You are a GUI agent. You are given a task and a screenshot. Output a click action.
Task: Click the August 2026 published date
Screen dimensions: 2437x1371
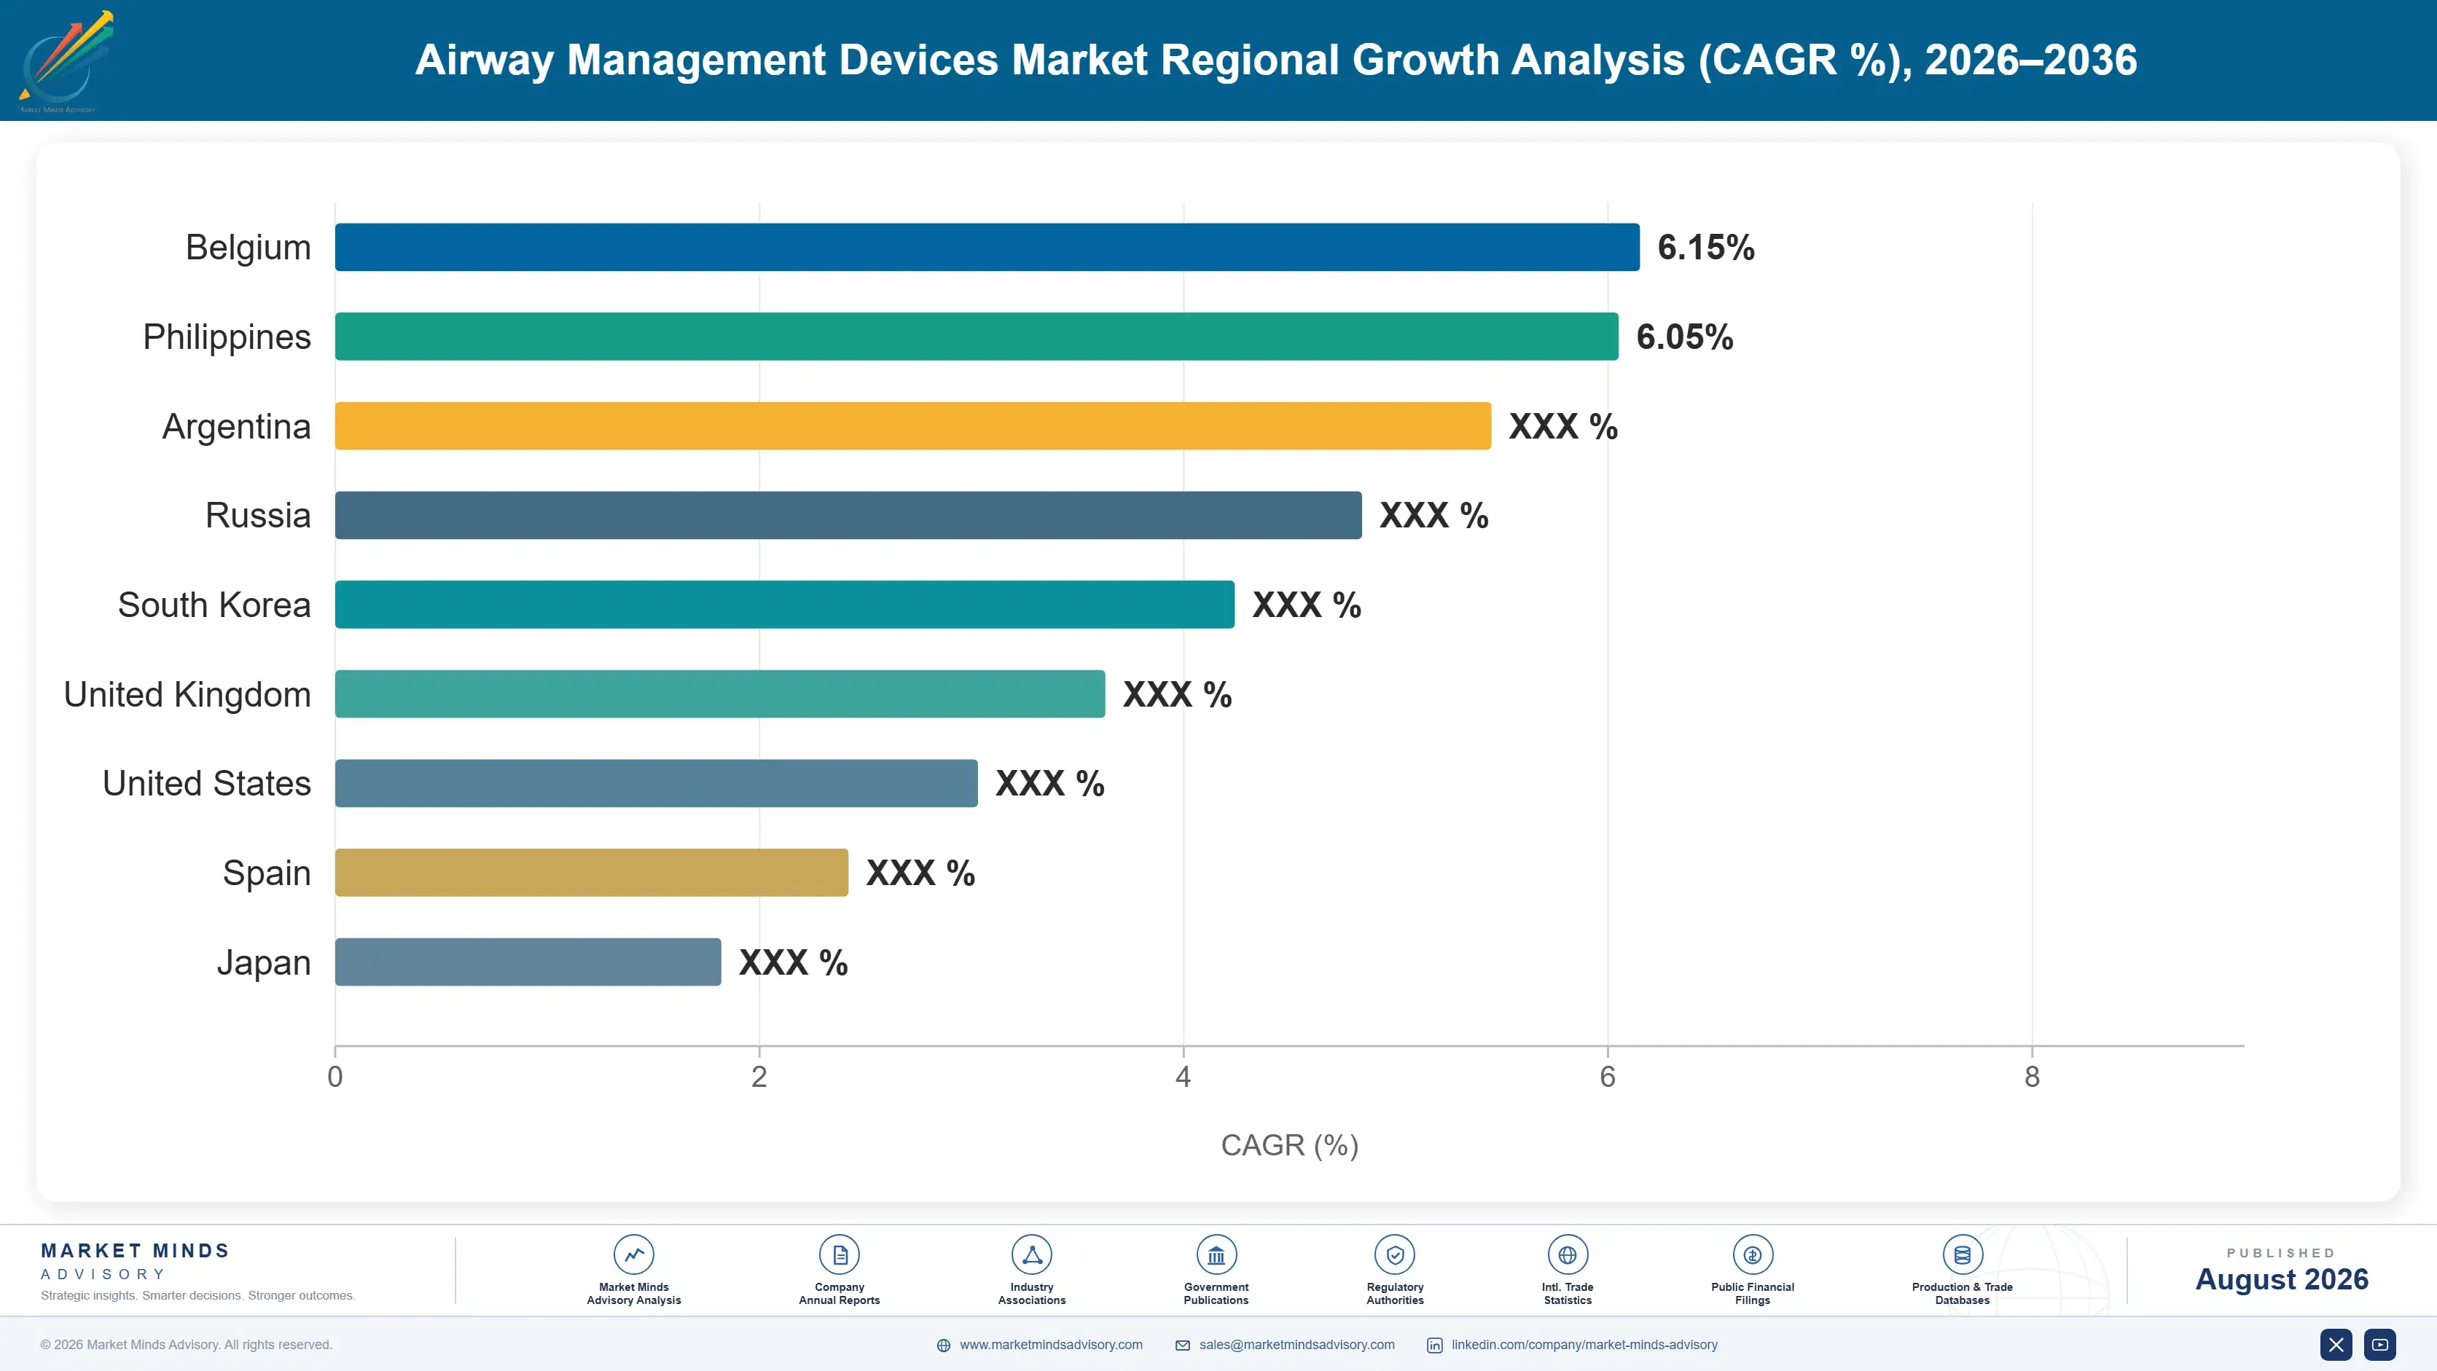tap(2281, 1279)
